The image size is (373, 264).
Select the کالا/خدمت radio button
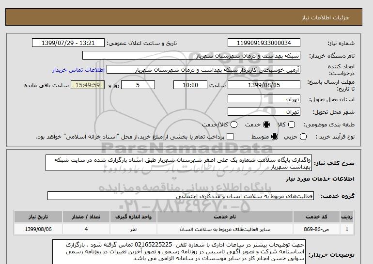(234, 124)
